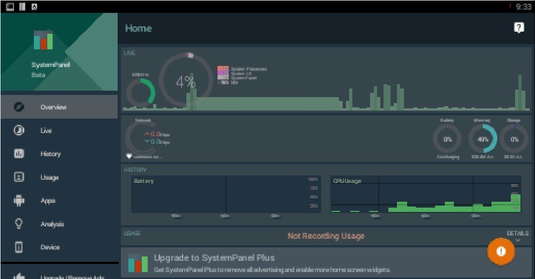Open the Upgrade/Remove Ads menu entry

pyautogui.click(x=59, y=275)
